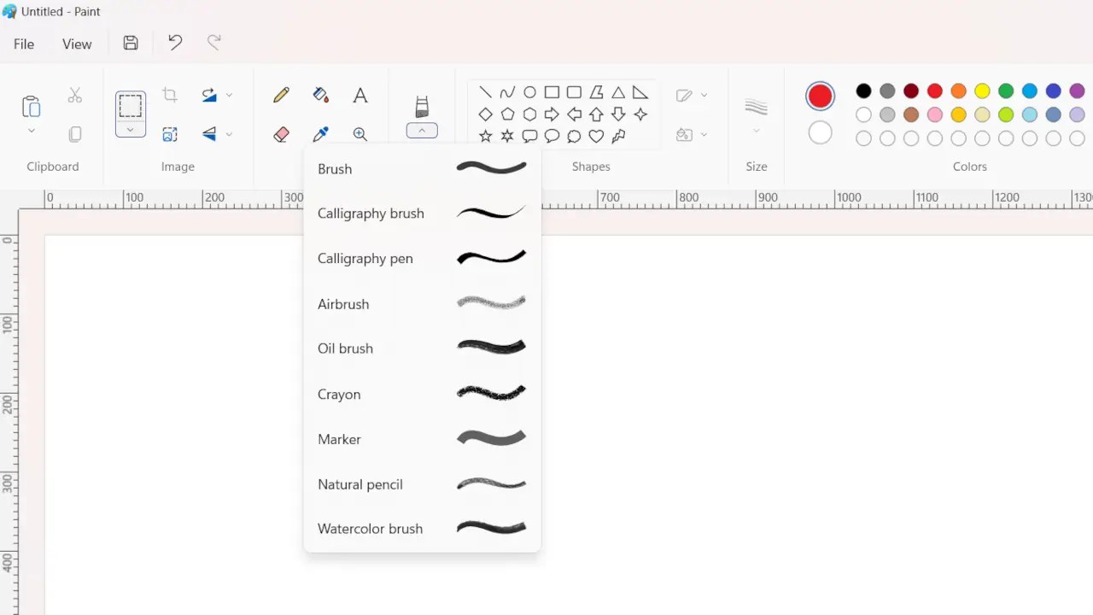The height and width of the screenshot is (615, 1093).
Task: Pick the lime green palette swatch
Action: click(x=1006, y=114)
